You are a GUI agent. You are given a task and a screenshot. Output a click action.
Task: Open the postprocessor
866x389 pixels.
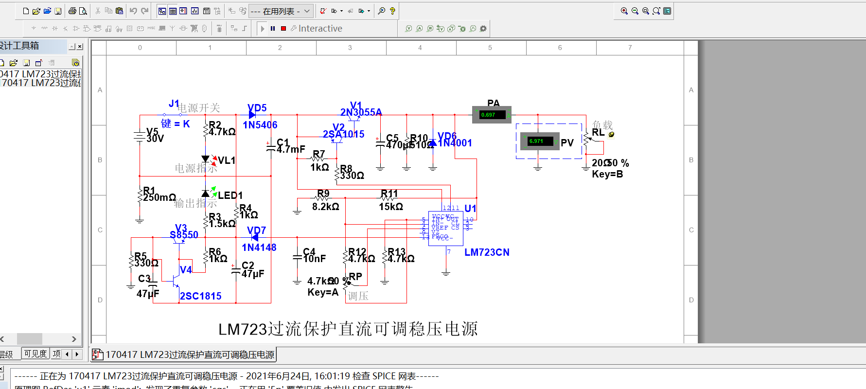coord(206,11)
